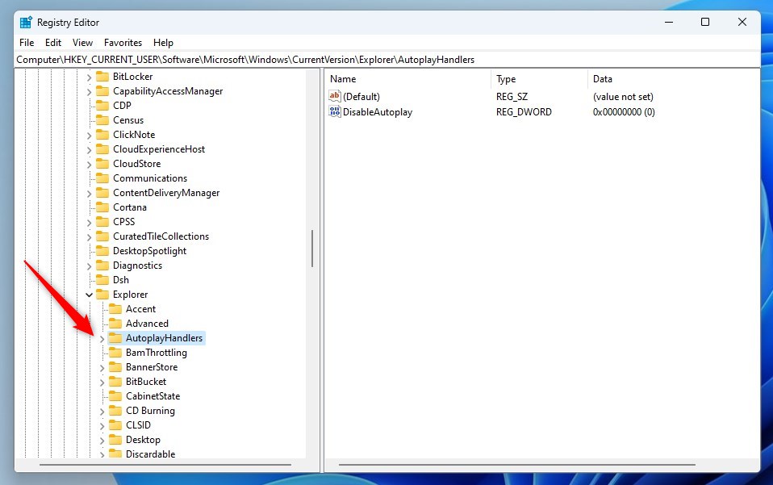The image size is (773, 485).
Task: Click the DisableAutoplay DWORD value icon
Action: [335, 112]
